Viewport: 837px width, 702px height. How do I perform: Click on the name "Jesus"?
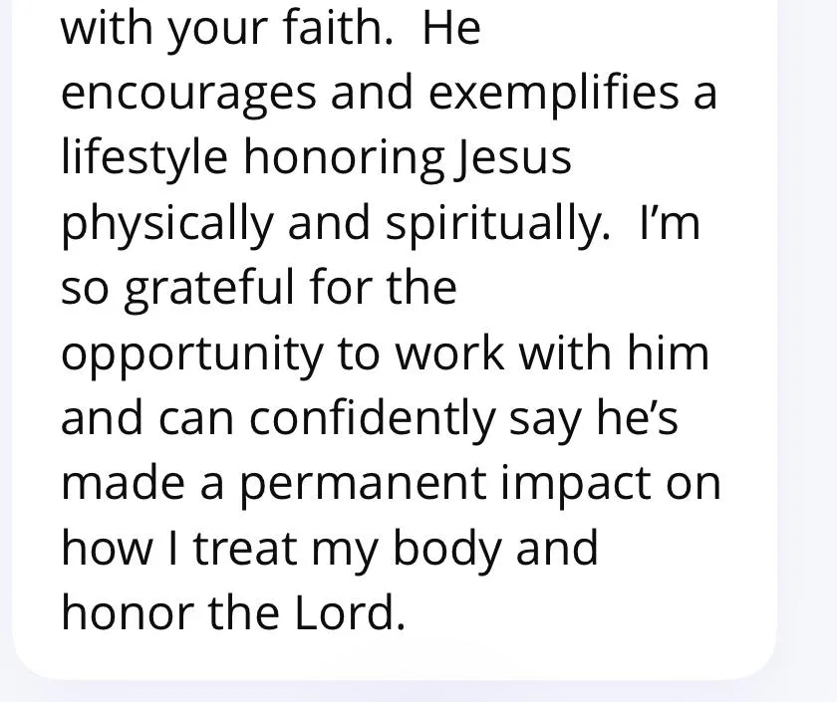pyautogui.click(x=513, y=159)
